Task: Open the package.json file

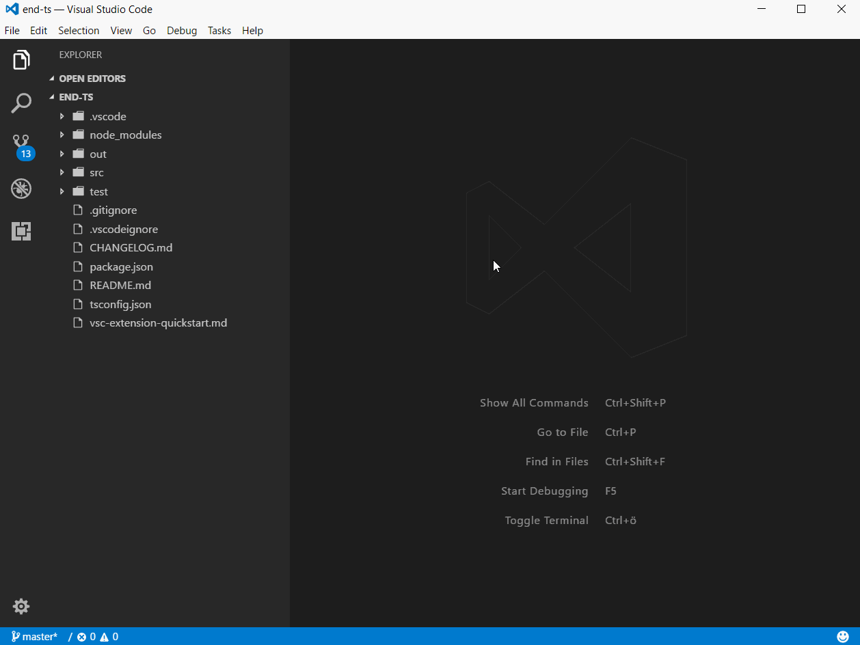Action: point(120,266)
